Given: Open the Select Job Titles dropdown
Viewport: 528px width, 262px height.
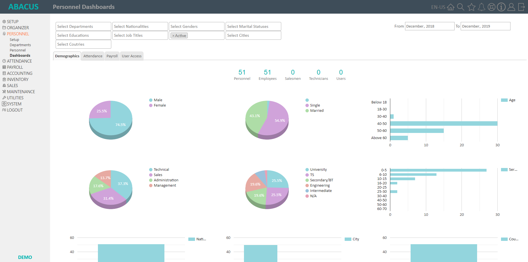Looking at the screenshot, I should click(x=140, y=35).
